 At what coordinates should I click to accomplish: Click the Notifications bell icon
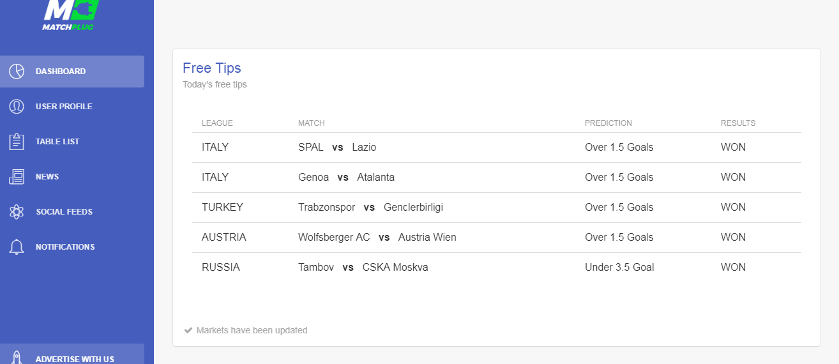point(17,247)
